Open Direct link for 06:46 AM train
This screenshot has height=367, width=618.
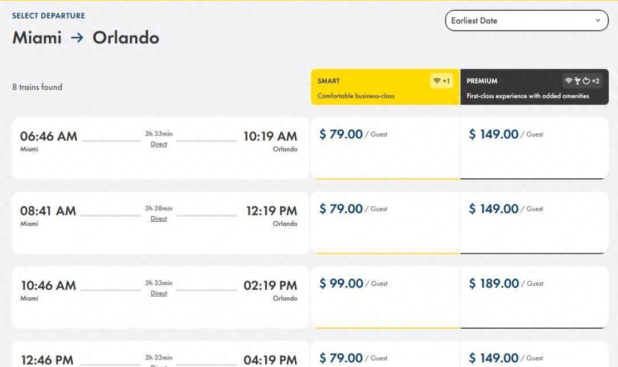click(159, 144)
